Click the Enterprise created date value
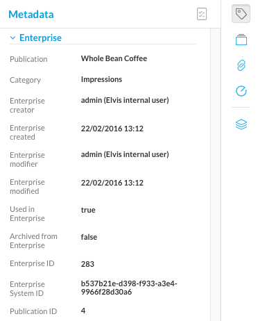 click(112, 129)
